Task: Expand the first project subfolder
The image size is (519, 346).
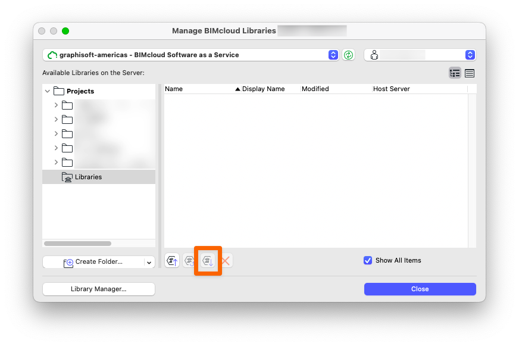Action: pyautogui.click(x=56, y=105)
